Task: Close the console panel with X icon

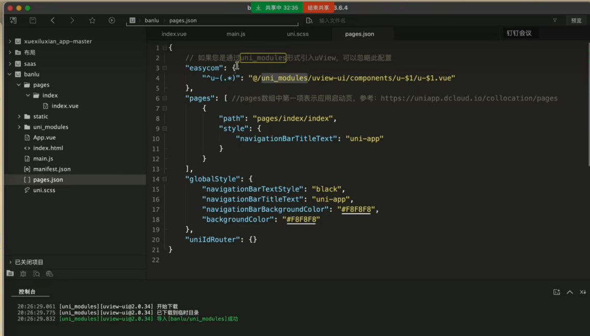Action: coord(583,292)
